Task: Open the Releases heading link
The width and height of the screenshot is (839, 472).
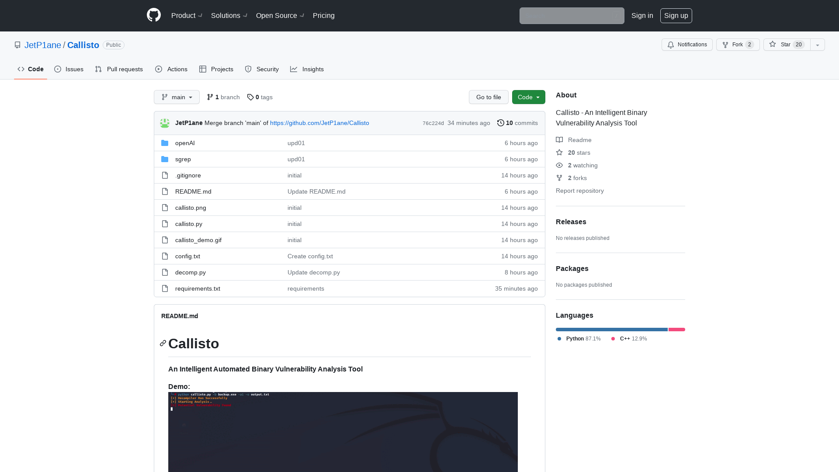Action: click(x=571, y=222)
